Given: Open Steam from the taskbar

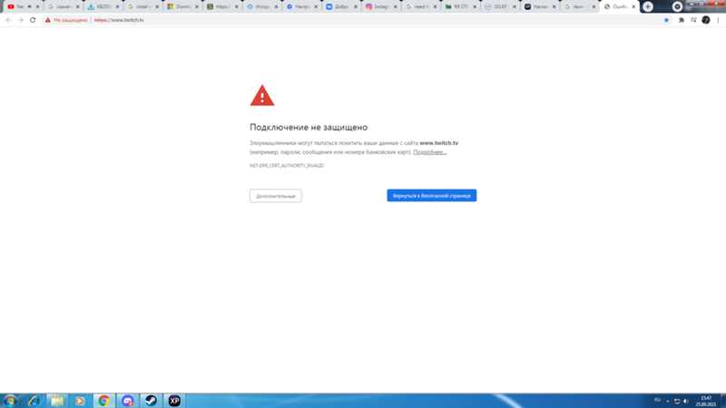Looking at the screenshot, I should point(151,401).
